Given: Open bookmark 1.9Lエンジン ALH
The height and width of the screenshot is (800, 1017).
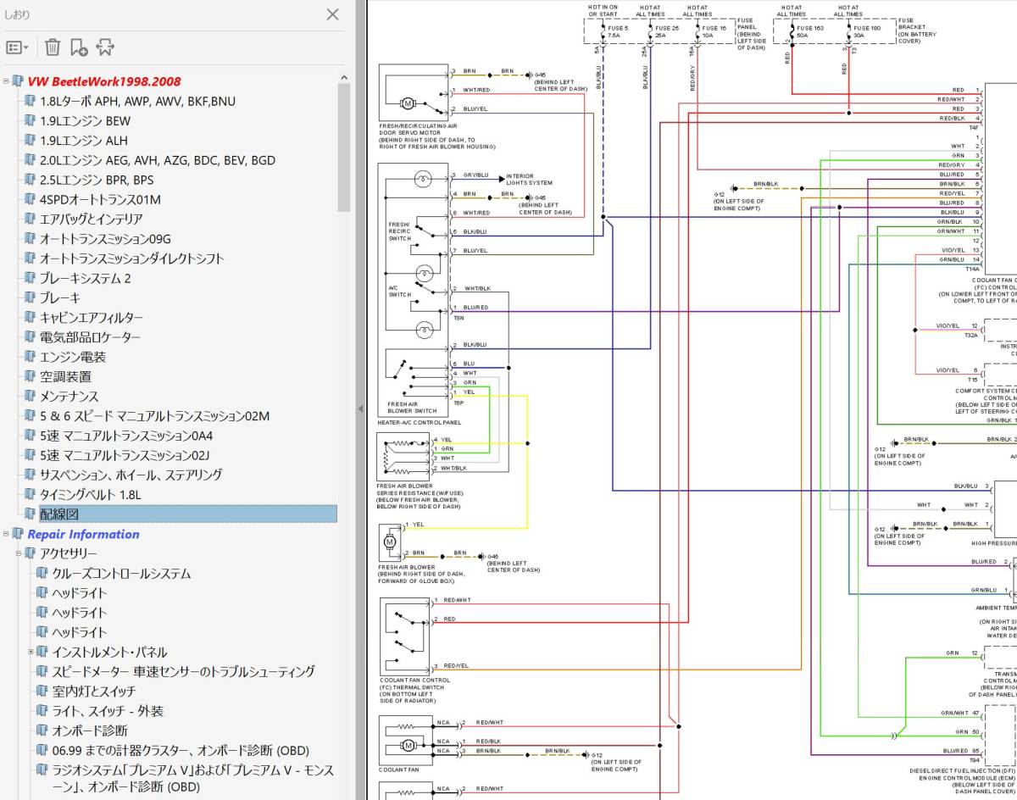Looking at the screenshot, I should point(85,140).
